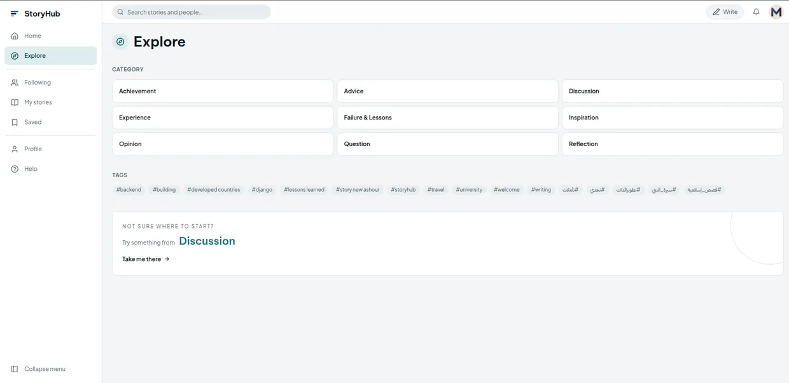Open the user avatar menu
The width and height of the screenshot is (789, 383).
776,12
